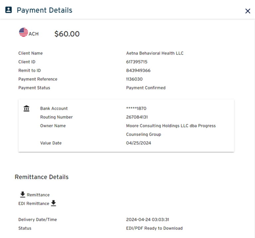Click the Value Date 04/25/2024
This screenshot has height=238, width=255.
click(138, 143)
